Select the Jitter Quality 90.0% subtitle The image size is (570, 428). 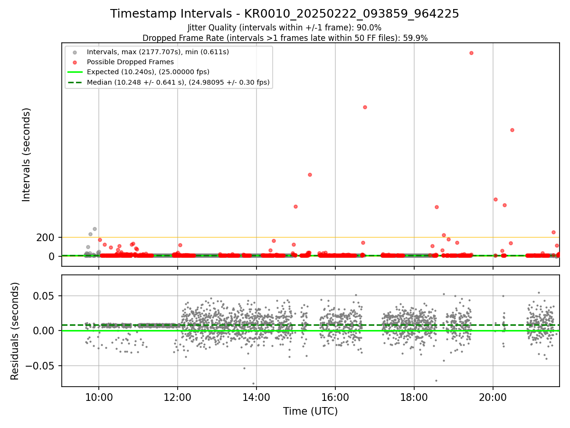click(285, 28)
